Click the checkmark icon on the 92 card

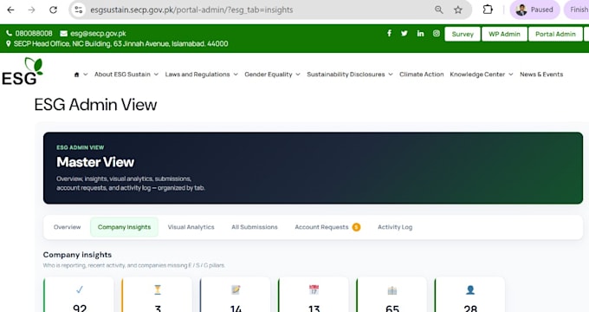click(x=80, y=289)
